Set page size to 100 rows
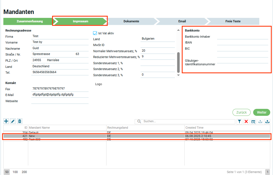 tap(15, 172)
